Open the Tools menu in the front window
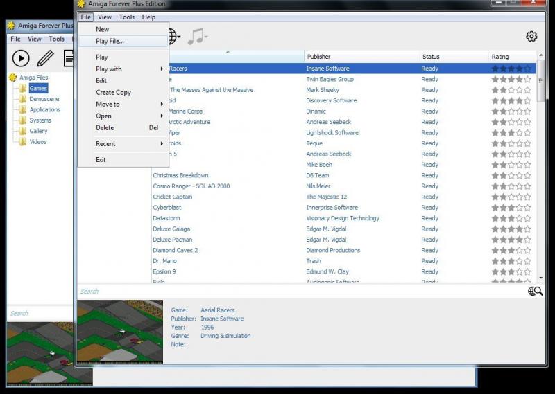 127,17
